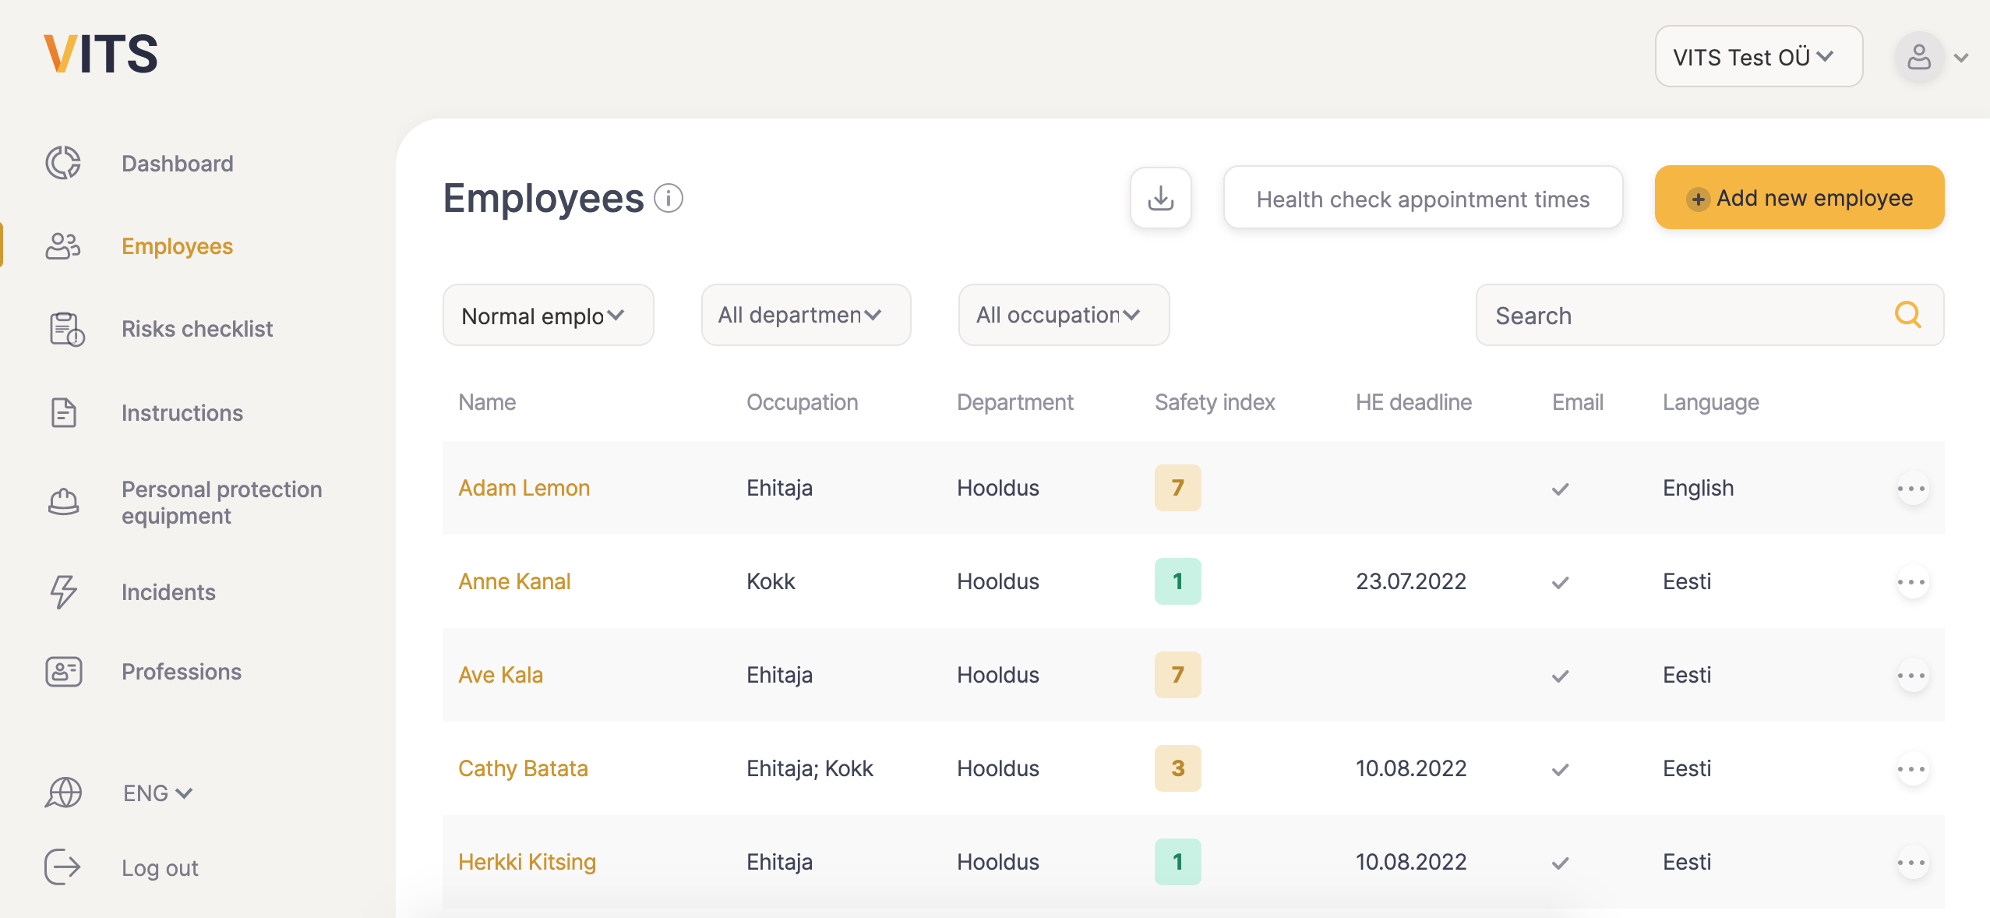Open the Instructions section
The height and width of the screenshot is (918, 1990).
pos(182,412)
